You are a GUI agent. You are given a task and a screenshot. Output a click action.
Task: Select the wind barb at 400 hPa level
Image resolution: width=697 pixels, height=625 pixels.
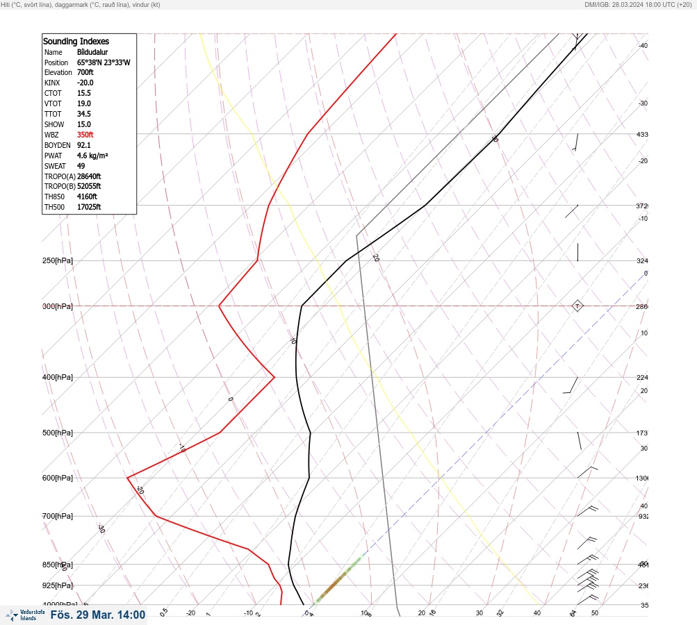click(x=571, y=385)
